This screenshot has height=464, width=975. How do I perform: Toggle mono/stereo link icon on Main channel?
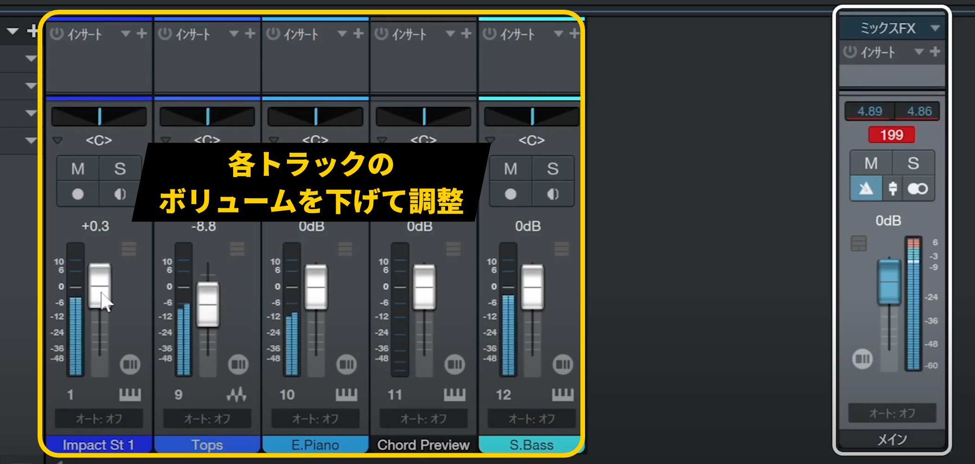pyautogui.click(x=917, y=189)
